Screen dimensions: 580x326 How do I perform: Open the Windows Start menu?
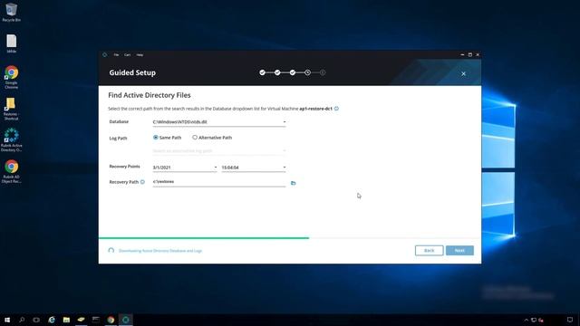tap(7, 320)
